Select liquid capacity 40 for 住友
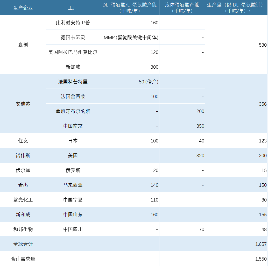 pos(182,141)
